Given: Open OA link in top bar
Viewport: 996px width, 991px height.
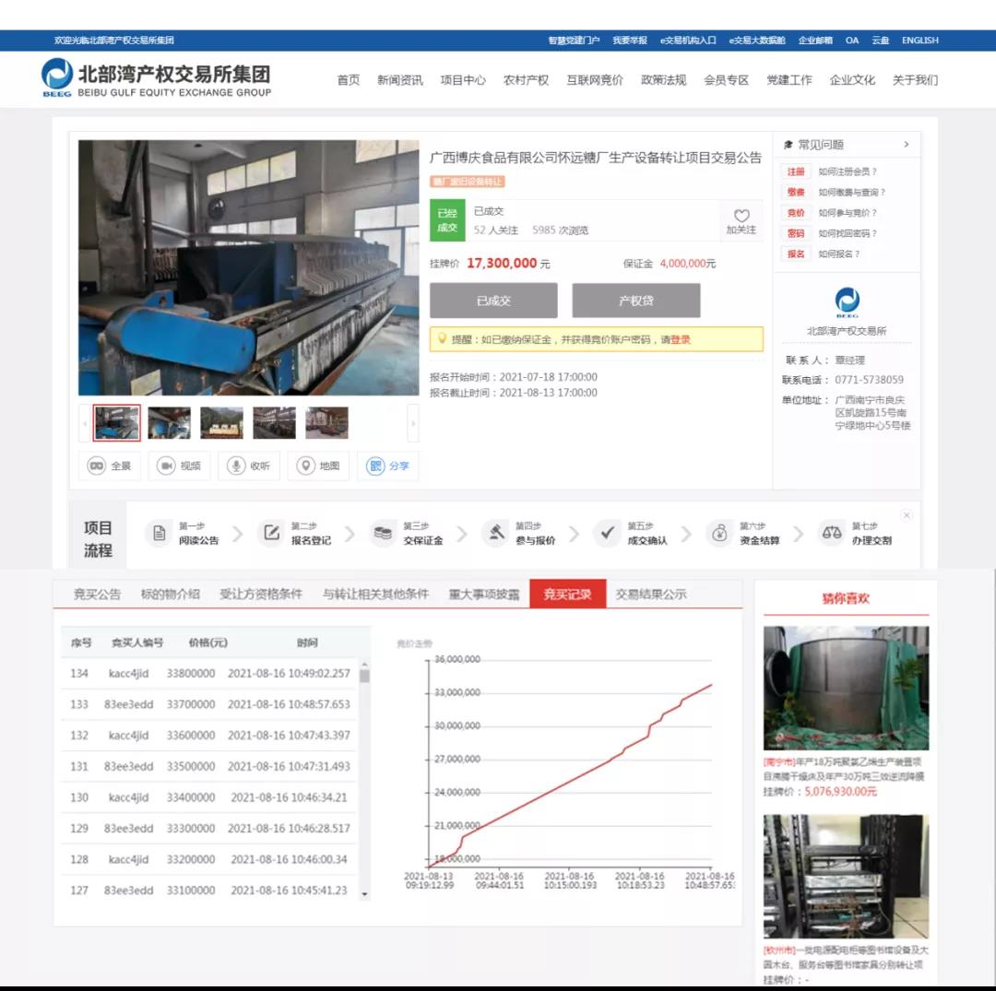Looking at the screenshot, I should 852,40.
